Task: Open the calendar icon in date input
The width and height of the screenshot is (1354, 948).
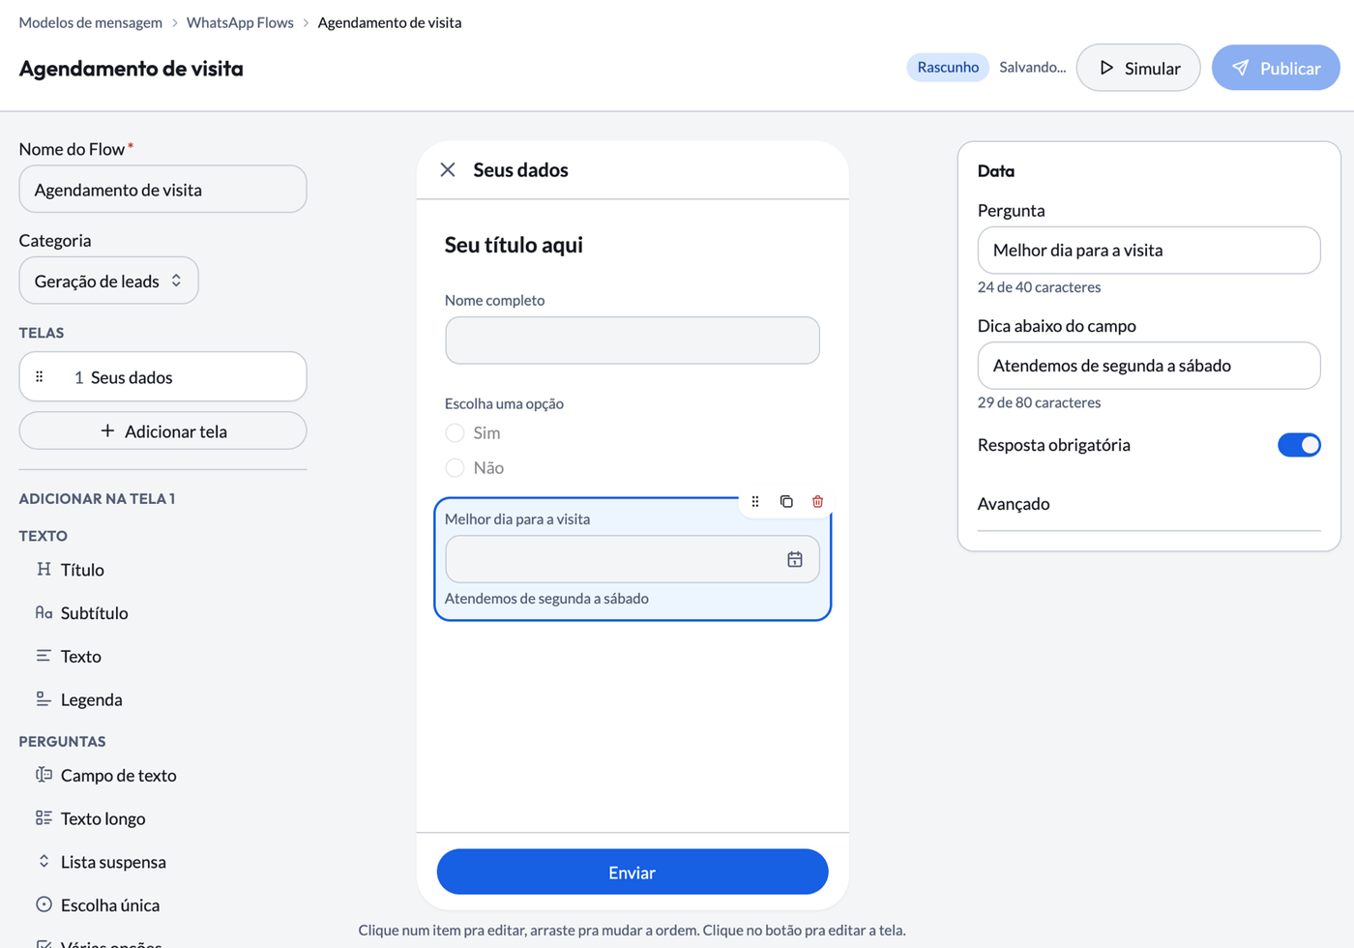Action: point(795,559)
